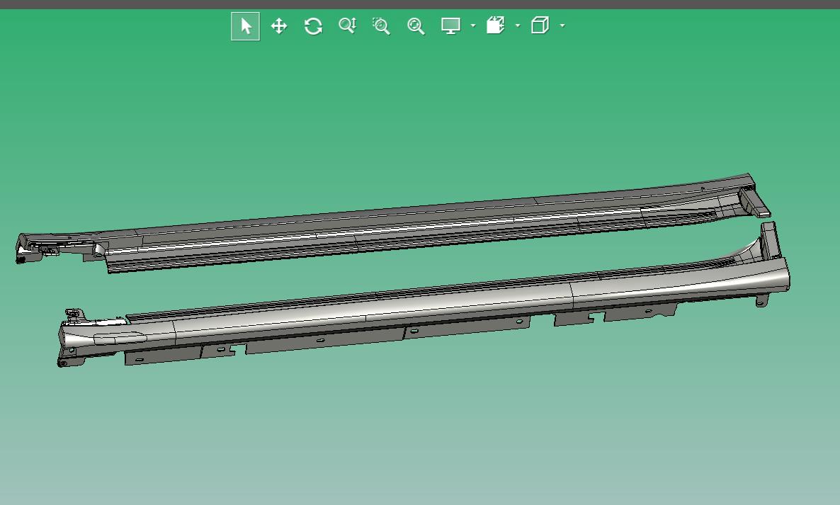Pick the dynamic Zoom in/out tool
The width and height of the screenshot is (840, 505).
pyautogui.click(x=347, y=25)
